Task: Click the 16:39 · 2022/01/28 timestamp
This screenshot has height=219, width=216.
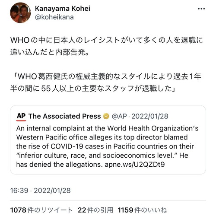Action: click(x=41, y=190)
